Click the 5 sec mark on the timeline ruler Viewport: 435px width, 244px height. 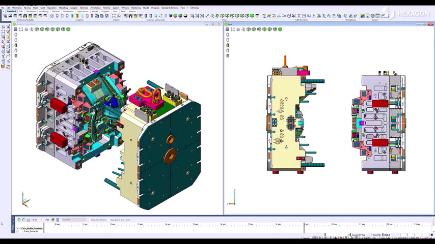194,224
